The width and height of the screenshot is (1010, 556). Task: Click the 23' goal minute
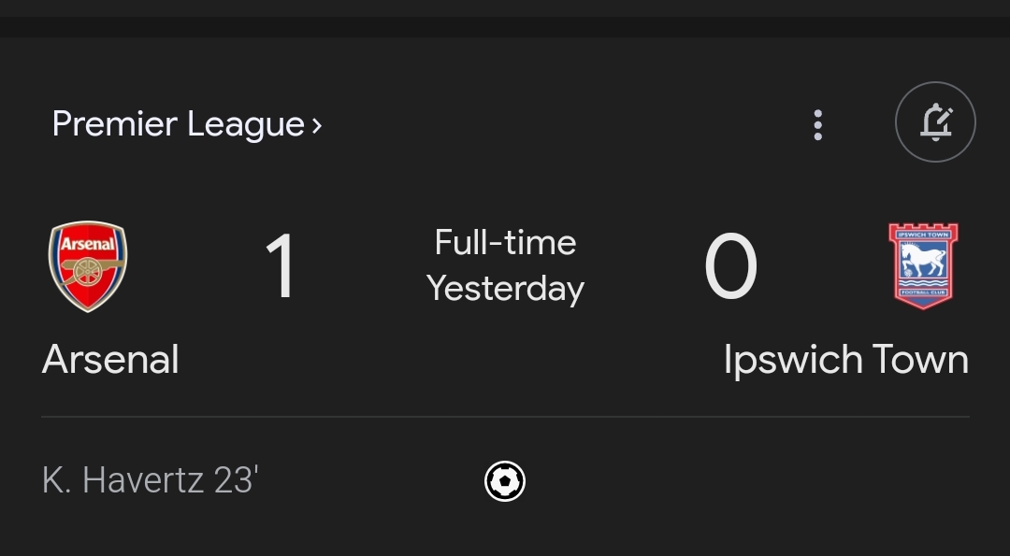pyautogui.click(x=236, y=481)
